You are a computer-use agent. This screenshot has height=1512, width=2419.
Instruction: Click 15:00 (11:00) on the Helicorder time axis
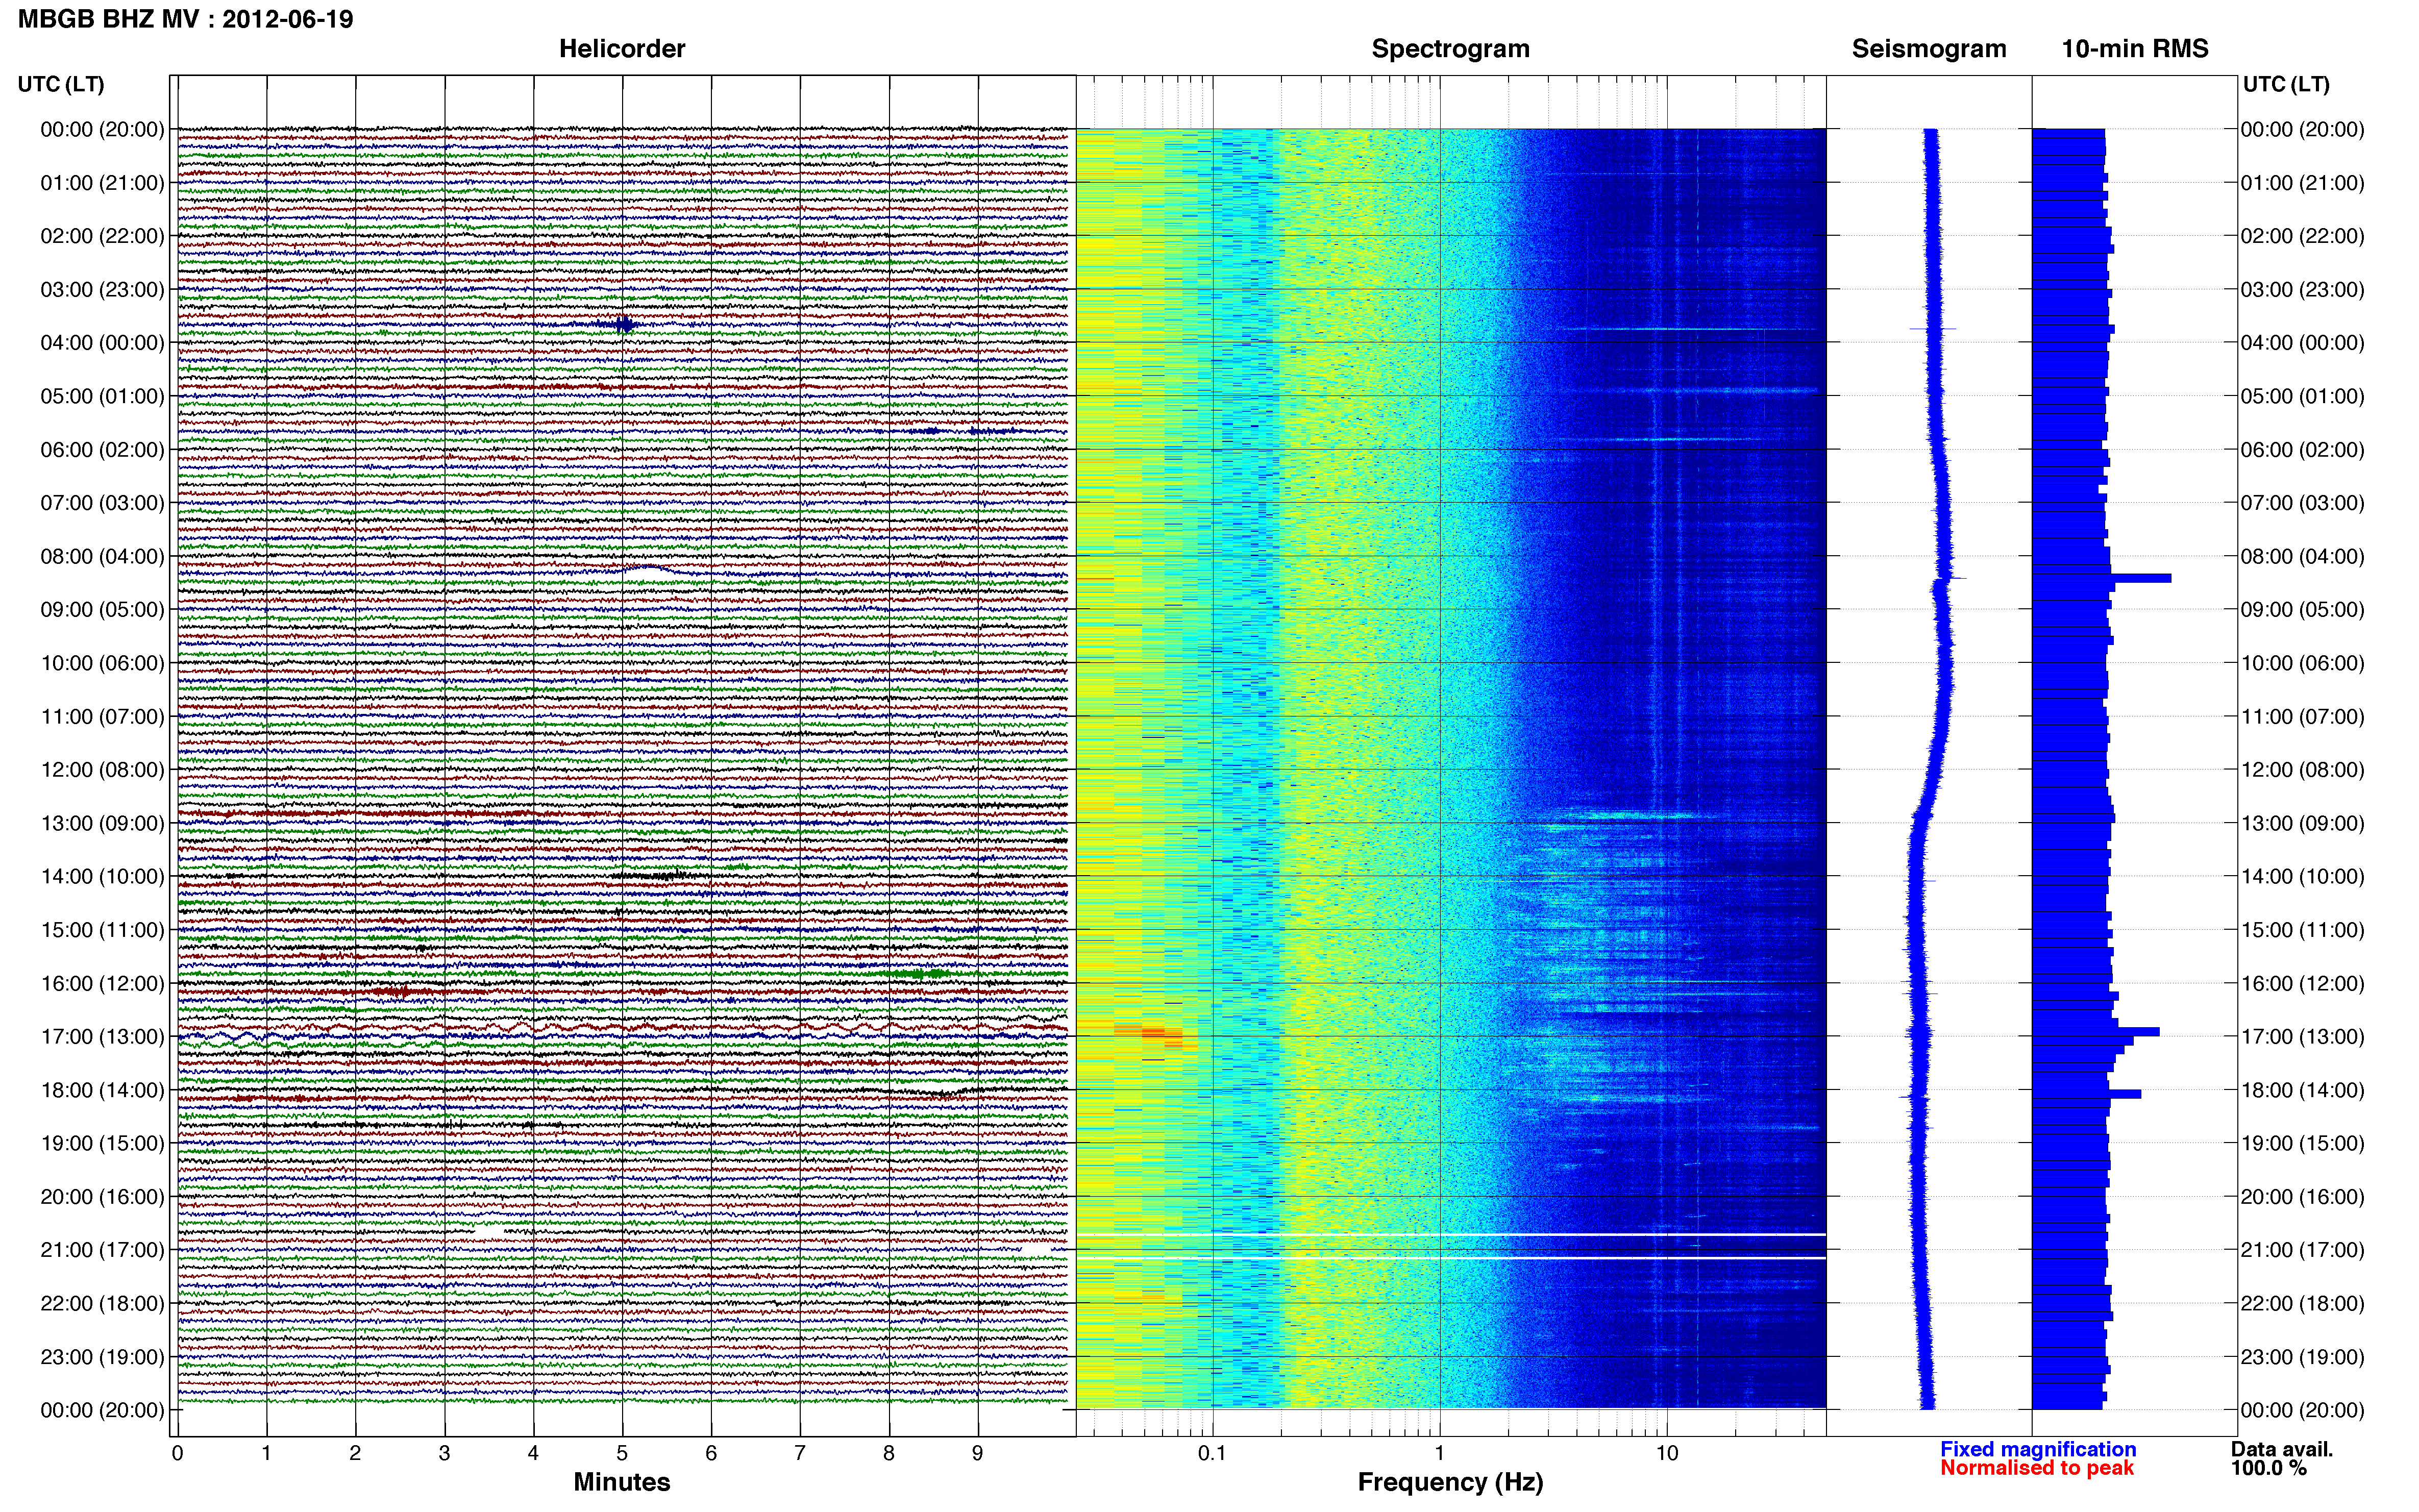(102, 930)
